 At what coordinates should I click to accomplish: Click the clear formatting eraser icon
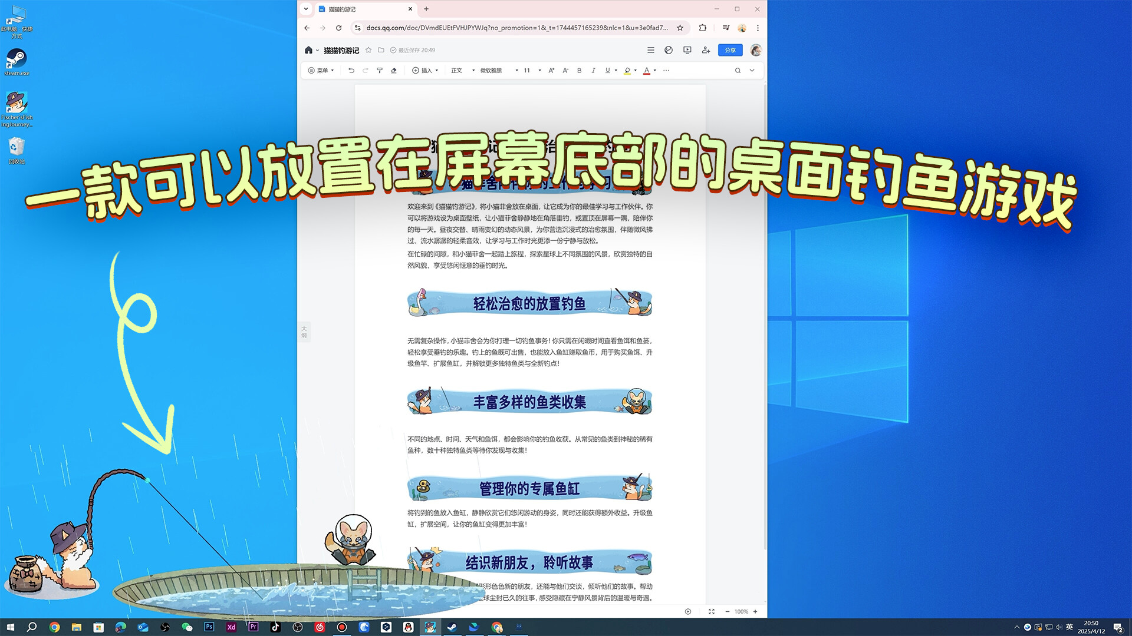coord(393,70)
